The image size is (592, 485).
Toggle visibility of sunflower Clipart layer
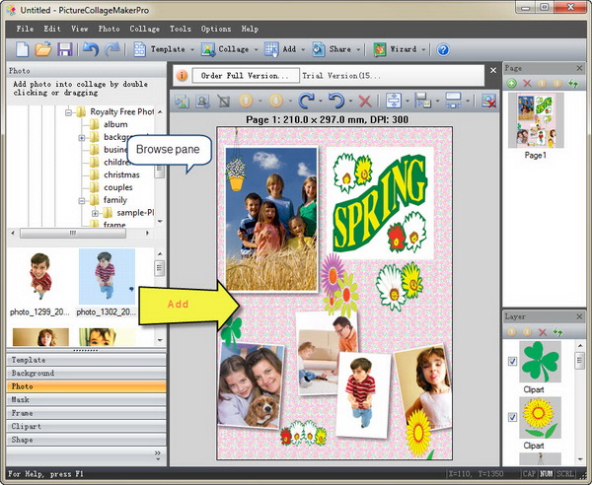point(512,417)
